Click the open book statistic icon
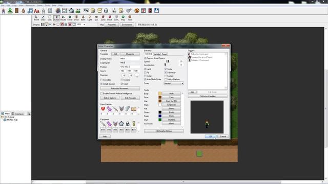The image size is (328, 184). pos(134,109)
